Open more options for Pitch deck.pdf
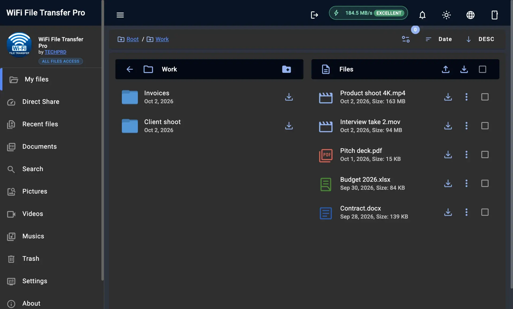The image size is (513, 309). 467,154
